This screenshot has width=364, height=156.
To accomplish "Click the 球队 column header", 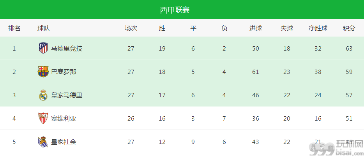I will [x=44, y=28].
